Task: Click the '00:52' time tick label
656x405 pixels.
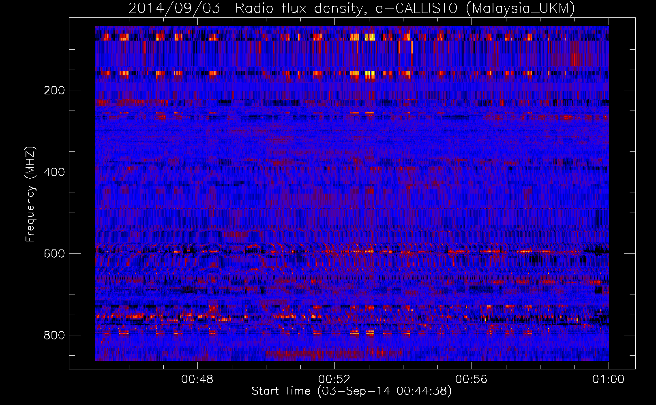Action: [x=334, y=379]
